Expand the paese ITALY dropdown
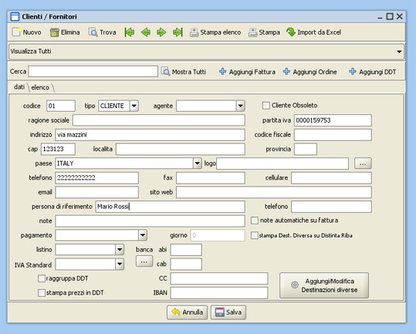The image size is (416, 334). tap(197, 164)
